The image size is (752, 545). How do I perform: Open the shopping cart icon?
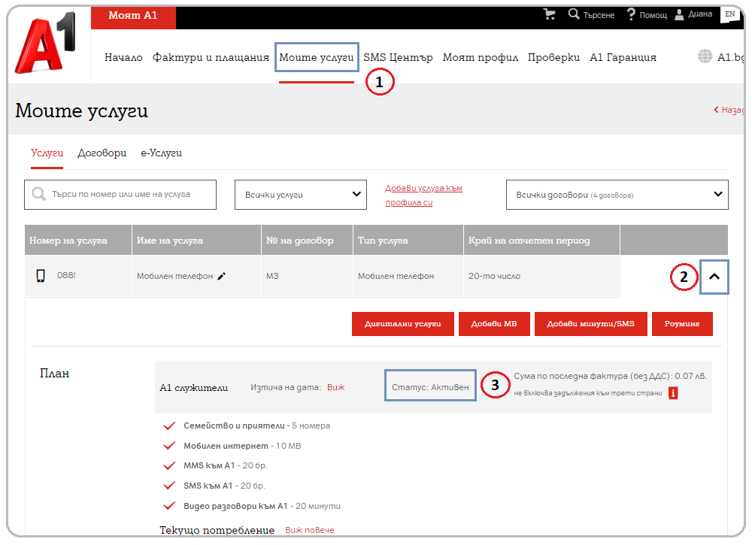tap(549, 14)
